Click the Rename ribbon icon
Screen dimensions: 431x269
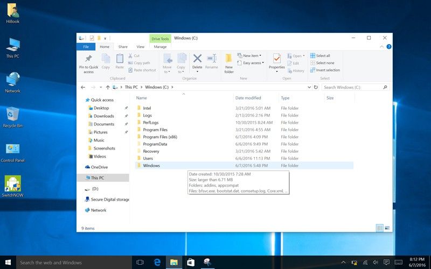click(x=212, y=58)
